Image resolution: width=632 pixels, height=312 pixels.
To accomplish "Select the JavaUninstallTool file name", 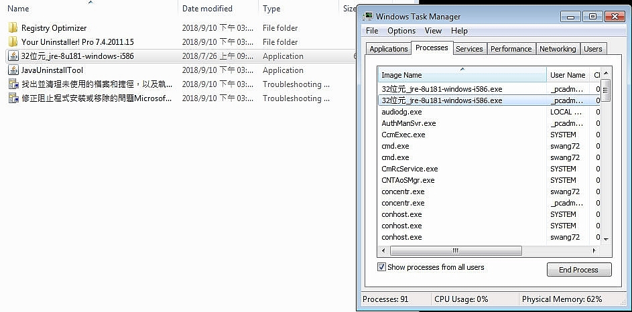I will tap(52, 70).
